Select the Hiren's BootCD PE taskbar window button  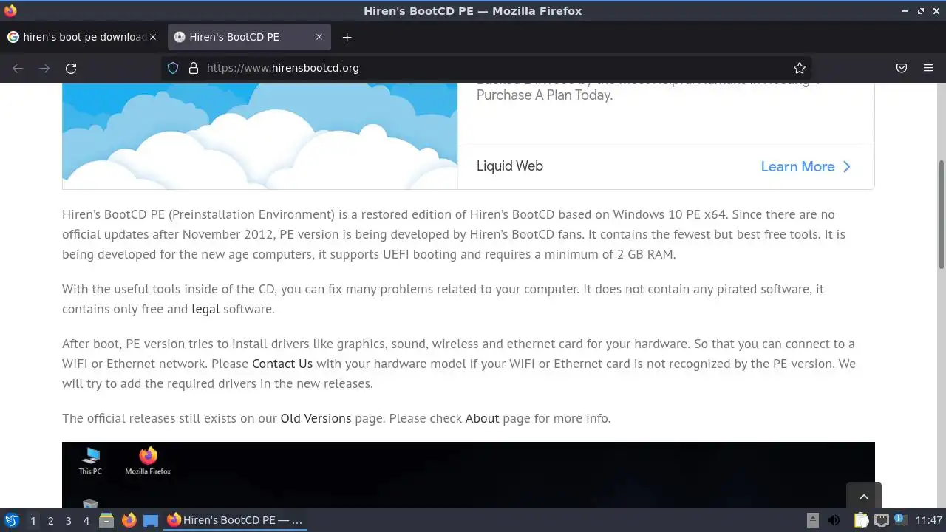[235, 520]
